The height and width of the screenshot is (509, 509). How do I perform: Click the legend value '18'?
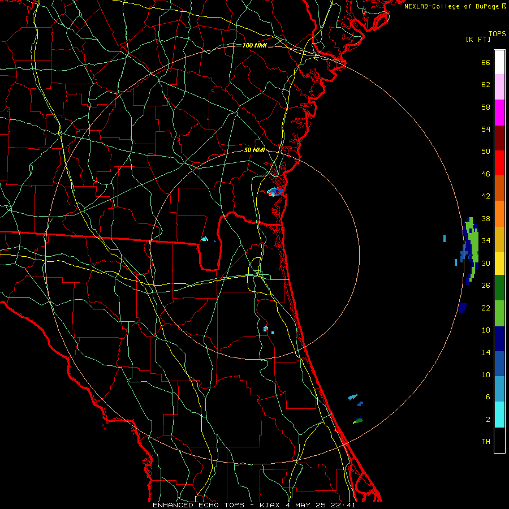[486, 330]
